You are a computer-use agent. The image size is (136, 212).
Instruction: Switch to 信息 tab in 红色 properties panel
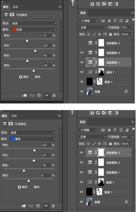point(15,7)
